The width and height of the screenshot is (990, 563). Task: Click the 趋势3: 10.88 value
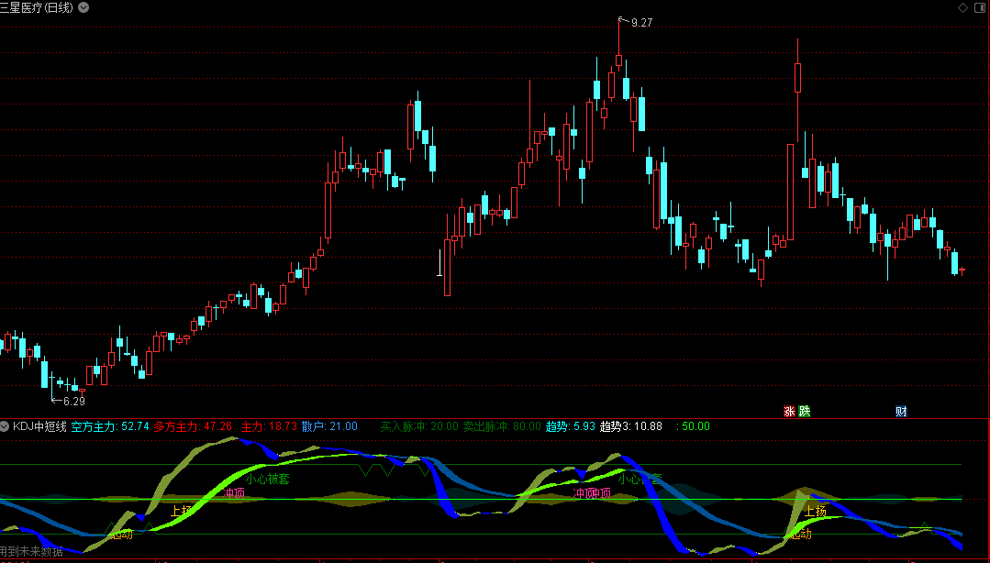pos(630,426)
